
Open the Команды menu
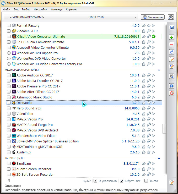click(x=57, y=9)
